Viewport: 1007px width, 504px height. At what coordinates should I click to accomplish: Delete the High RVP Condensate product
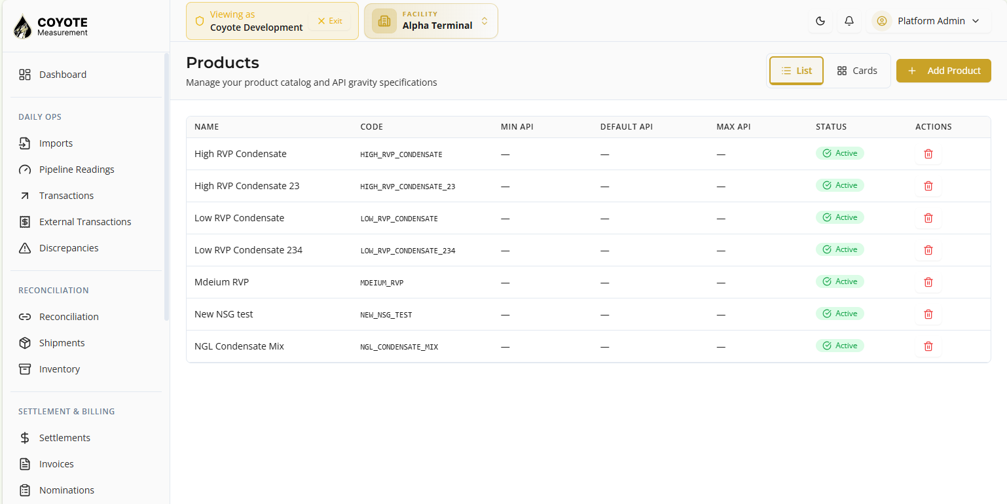928,154
